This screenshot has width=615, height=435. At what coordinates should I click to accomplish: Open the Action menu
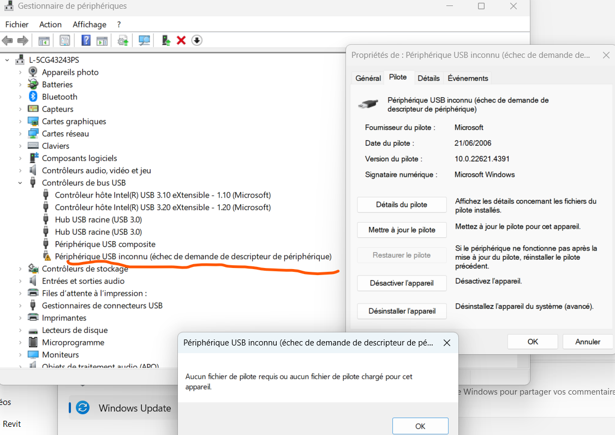pyautogui.click(x=50, y=25)
